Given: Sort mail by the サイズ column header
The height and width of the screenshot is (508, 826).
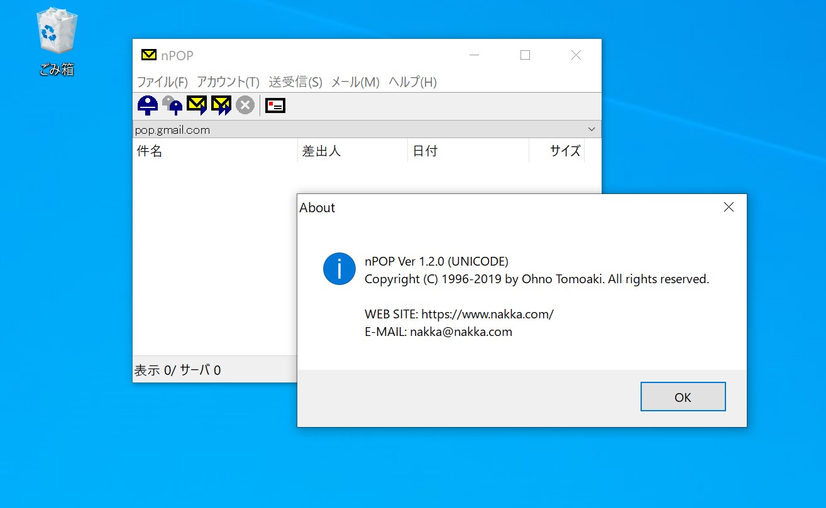Looking at the screenshot, I should pyautogui.click(x=565, y=151).
